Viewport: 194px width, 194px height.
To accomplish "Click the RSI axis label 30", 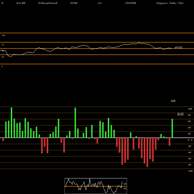I will pos(3,57).
